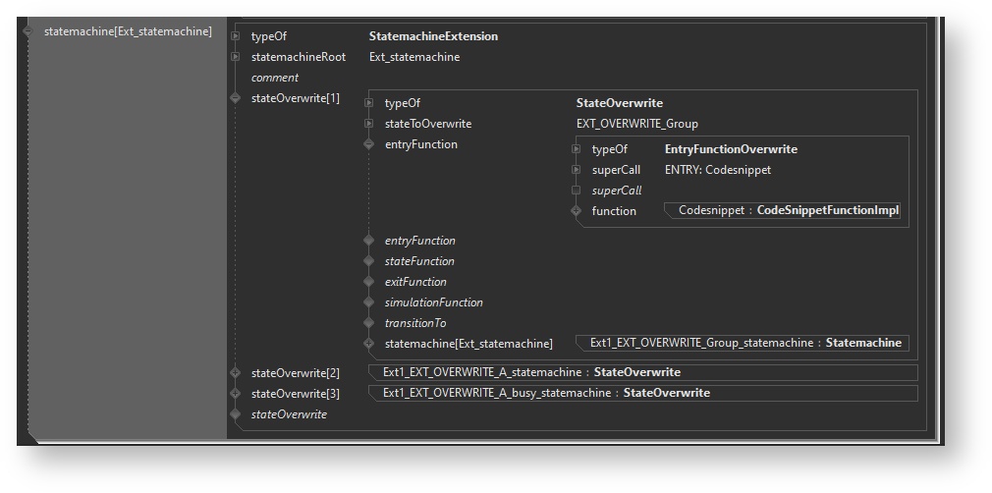Toggle the empty italic superCall box
This screenshot has width=992, height=493.
pos(577,191)
